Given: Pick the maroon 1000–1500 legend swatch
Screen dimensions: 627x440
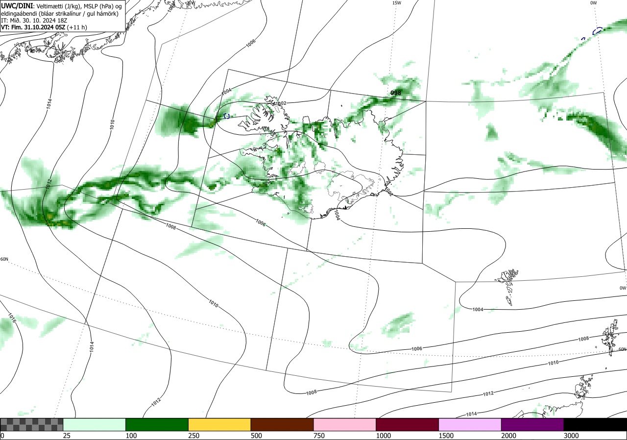Looking at the screenshot, I should tap(408, 424).
